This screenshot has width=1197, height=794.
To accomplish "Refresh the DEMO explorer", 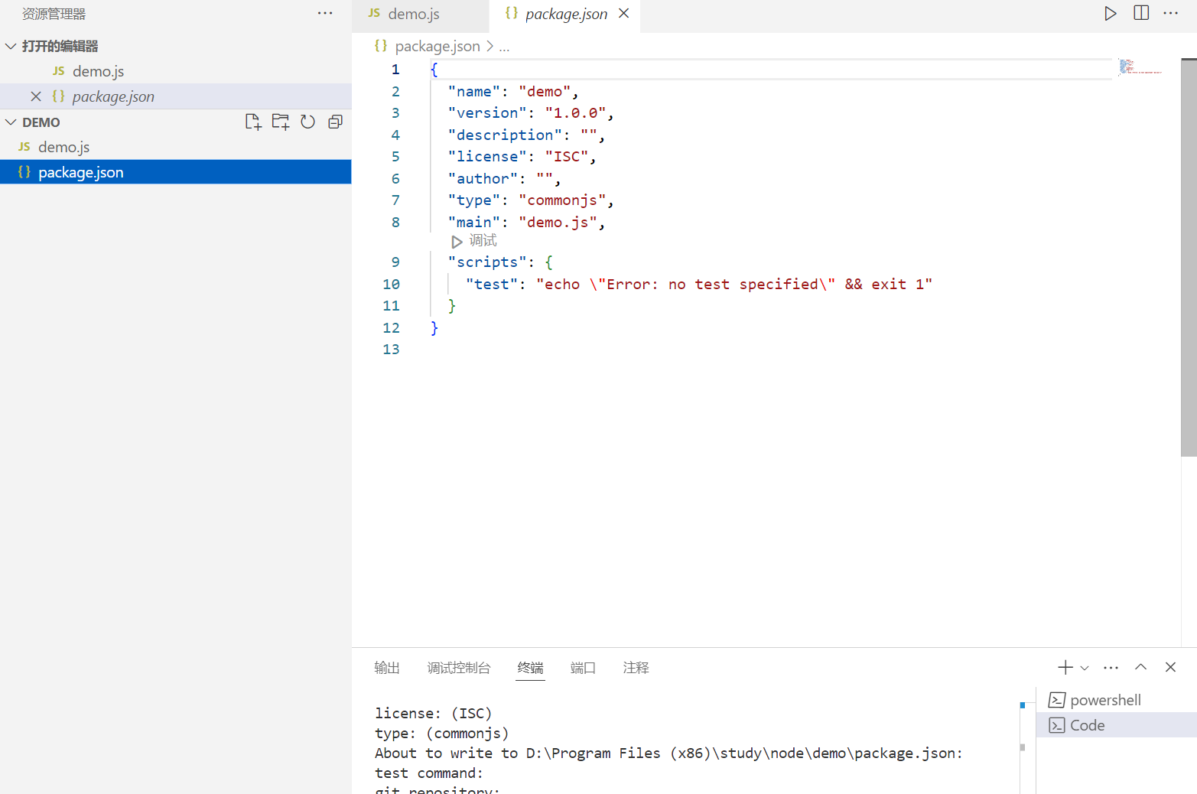I will pos(307,122).
